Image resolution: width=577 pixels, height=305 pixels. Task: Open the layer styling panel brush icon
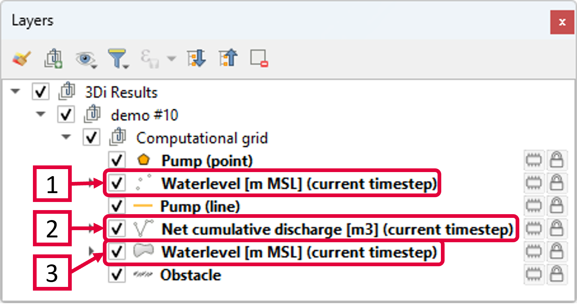click(22, 58)
